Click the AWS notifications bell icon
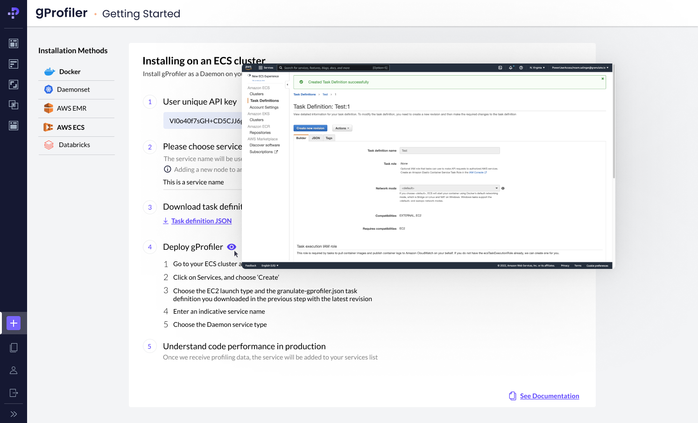This screenshot has width=698, height=423. click(511, 68)
